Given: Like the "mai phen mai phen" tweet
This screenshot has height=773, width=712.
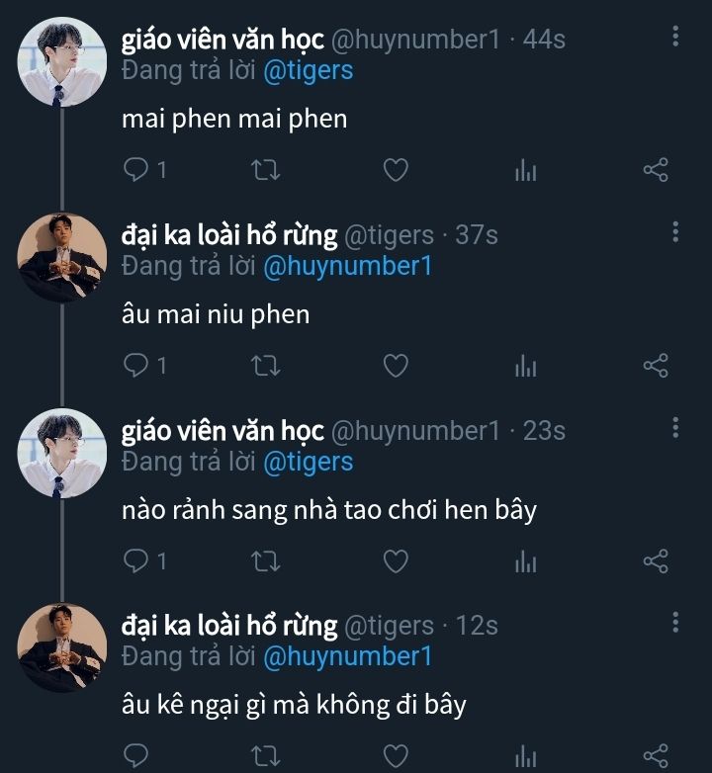Looking at the screenshot, I should point(396,170).
